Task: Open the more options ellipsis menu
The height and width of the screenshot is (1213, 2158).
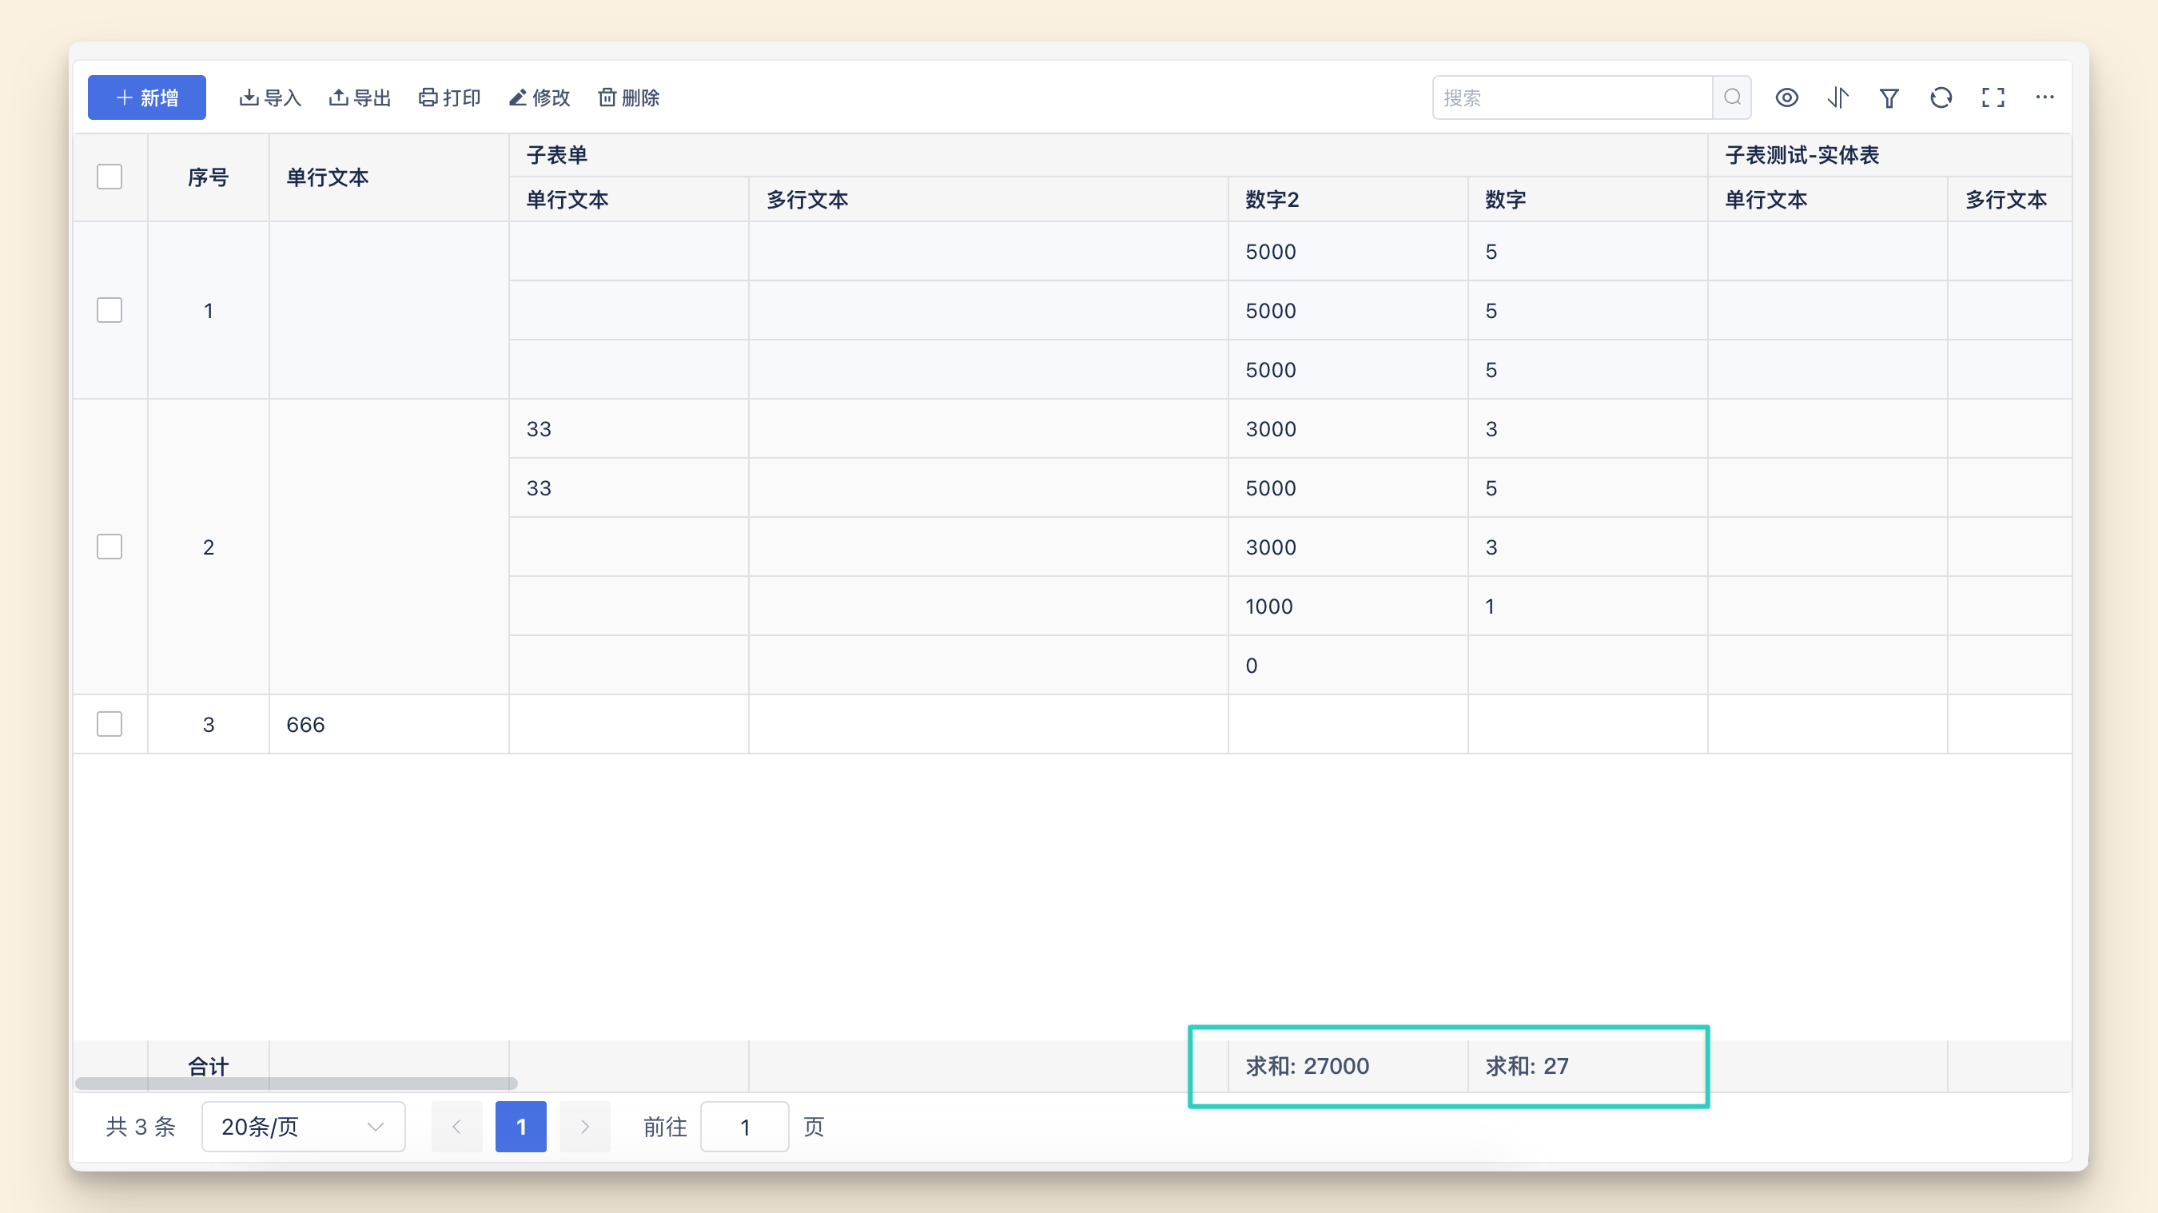Action: (2044, 97)
